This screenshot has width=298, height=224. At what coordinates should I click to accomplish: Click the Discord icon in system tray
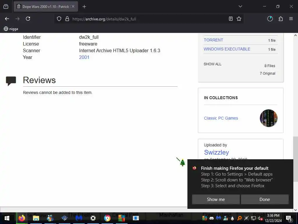(x=212, y=218)
